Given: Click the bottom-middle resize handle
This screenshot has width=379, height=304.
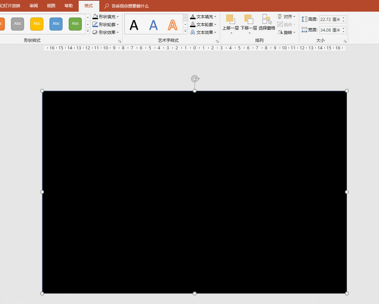Looking at the screenshot, I should (x=194, y=293).
